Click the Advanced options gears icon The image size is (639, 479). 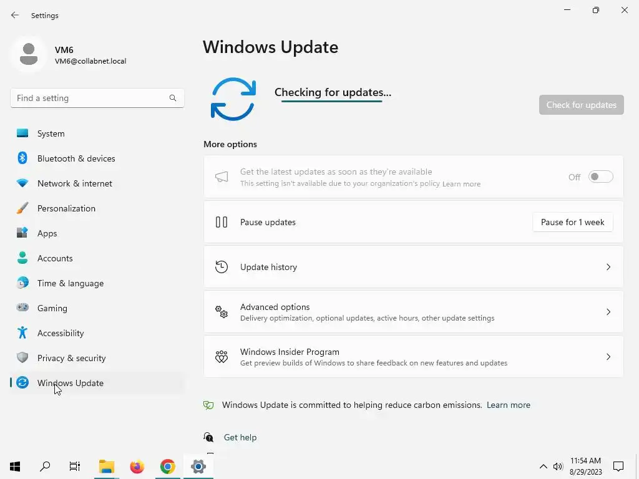(x=222, y=312)
